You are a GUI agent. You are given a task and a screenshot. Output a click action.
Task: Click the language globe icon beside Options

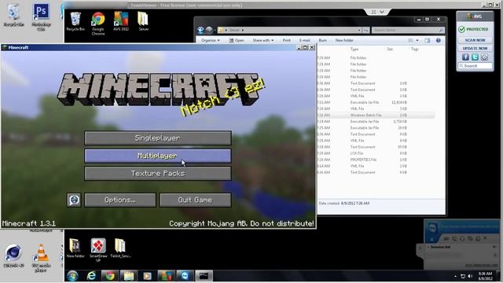74,200
